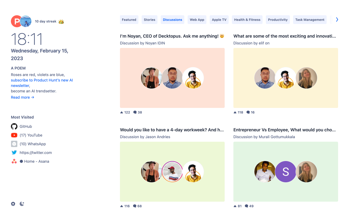349x218 pixels.
Task: Click the upvote arrow showing 116
Action: [x=122, y=206]
